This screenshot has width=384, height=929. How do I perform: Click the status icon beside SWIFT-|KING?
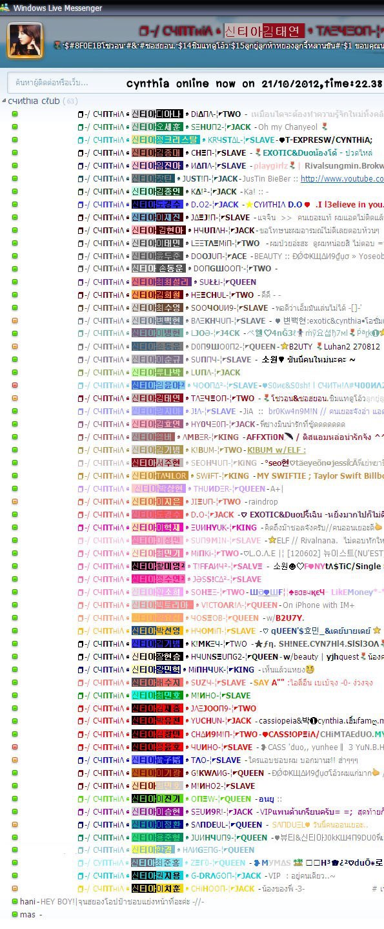[x=15, y=475]
